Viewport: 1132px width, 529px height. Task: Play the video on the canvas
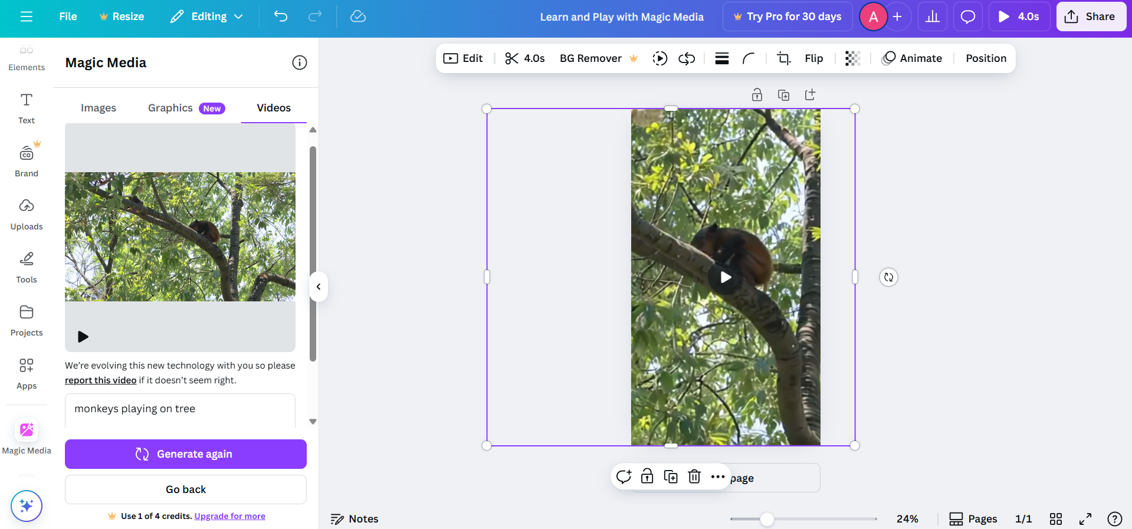pyautogui.click(x=726, y=277)
